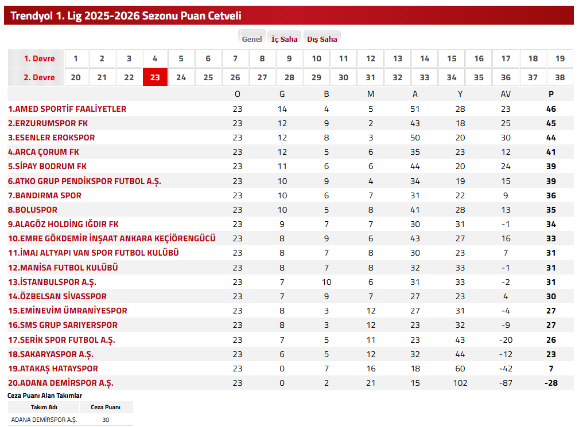The image size is (583, 427).
Task: Open Adana Demirspor A.Ş. in standings
Action: 61,383
